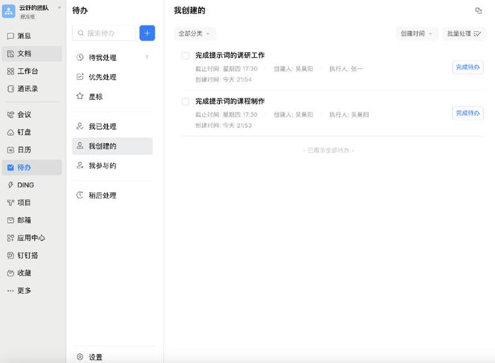Click the 星标 label in to-do menu
Image resolution: width=495 pixels, height=363 pixels.
[95, 97]
